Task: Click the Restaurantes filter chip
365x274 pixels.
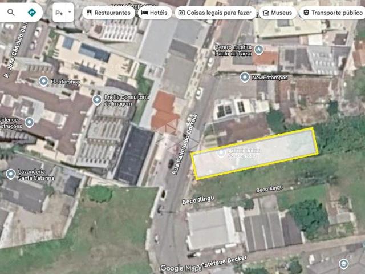Action: tap(108, 13)
